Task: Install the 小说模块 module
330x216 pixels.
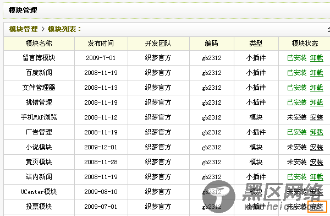Action: (x=317, y=147)
